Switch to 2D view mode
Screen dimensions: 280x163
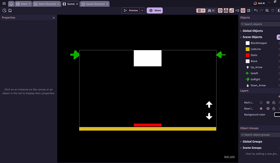(201, 11)
